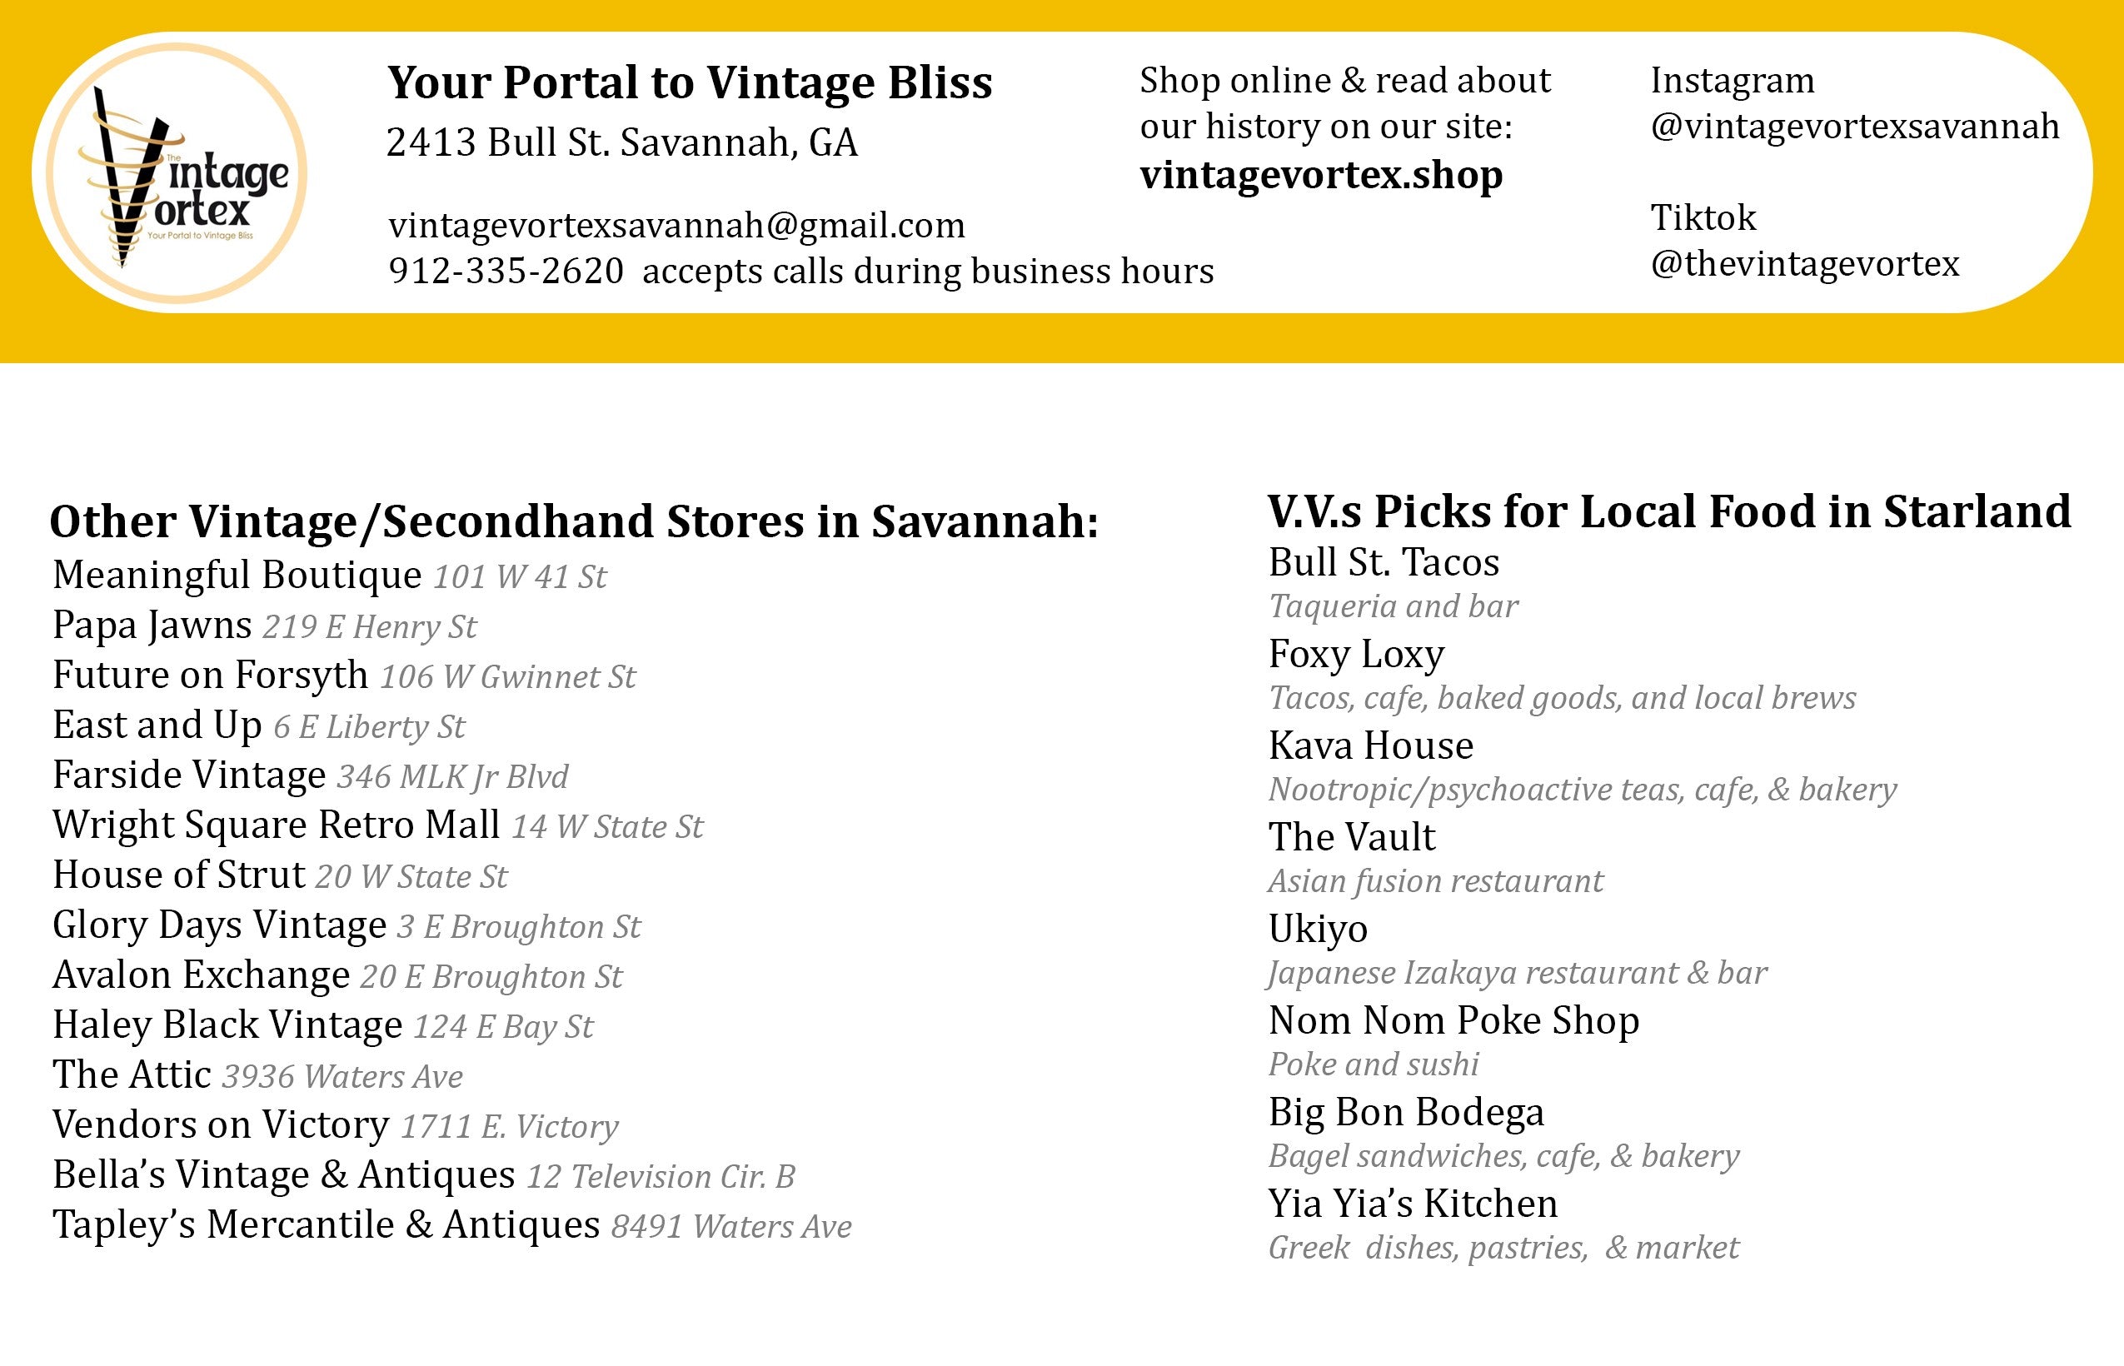This screenshot has height=1366, width=2124.
Task: Open the @vintagevortexsavannah Instagram handle
Action: [1853, 126]
